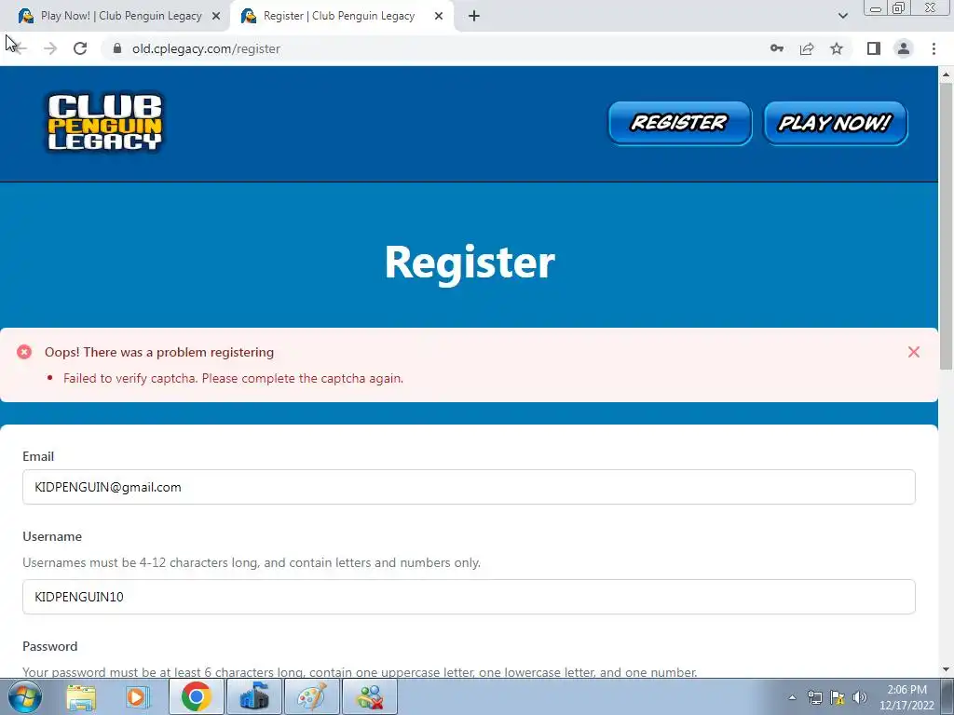Click the tab search chevron
Screen dimensions: 954x715
(842, 16)
